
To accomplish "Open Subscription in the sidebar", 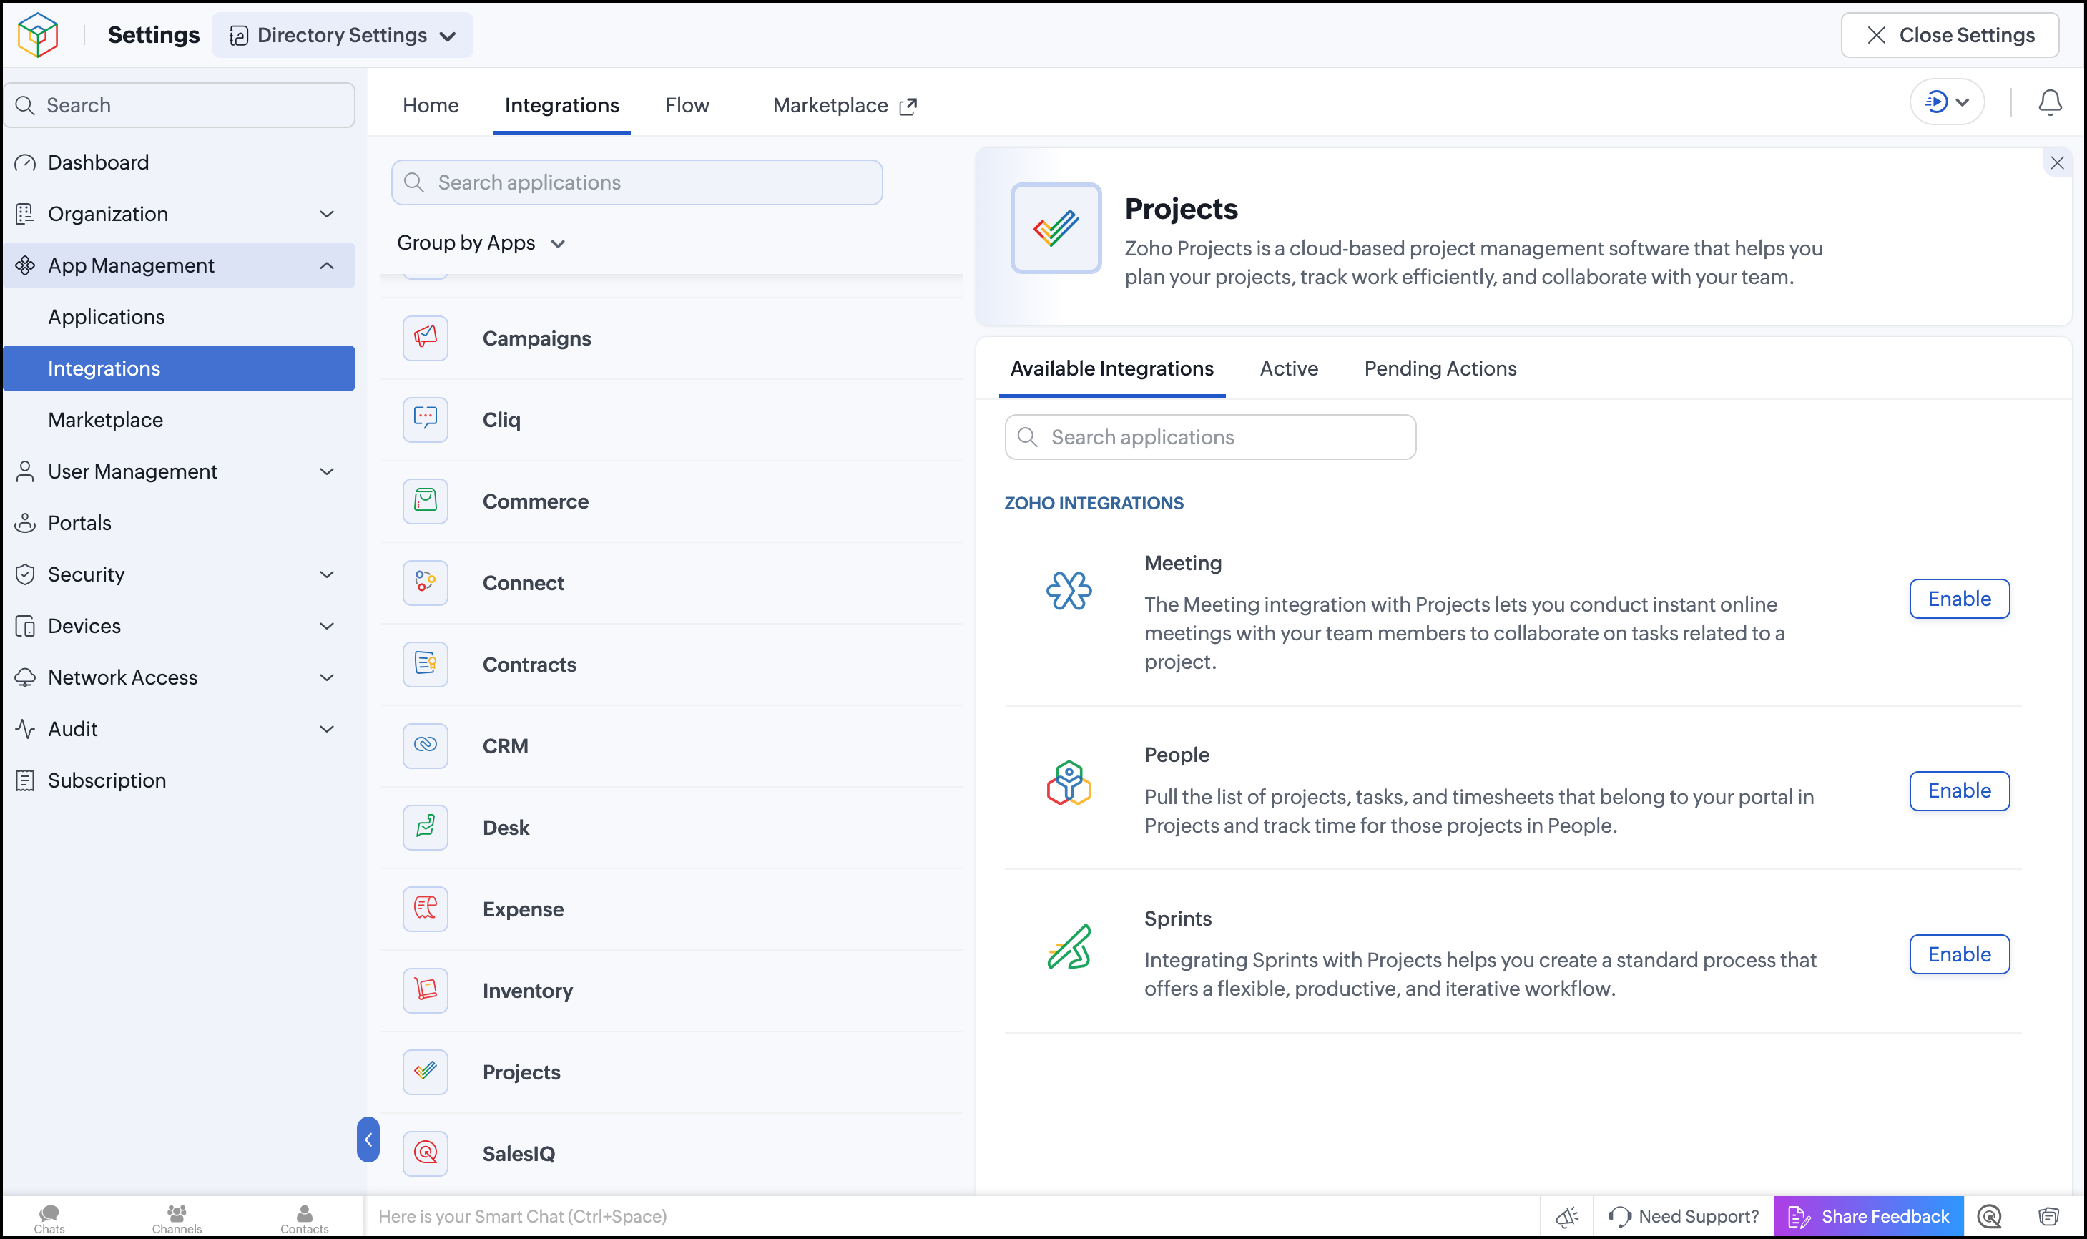I will (x=179, y=780).
